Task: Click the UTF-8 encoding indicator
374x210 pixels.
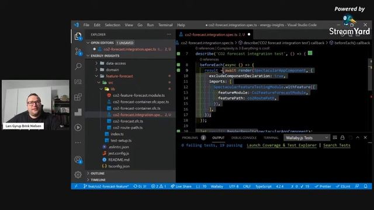Action: click(x=234, y=186)
